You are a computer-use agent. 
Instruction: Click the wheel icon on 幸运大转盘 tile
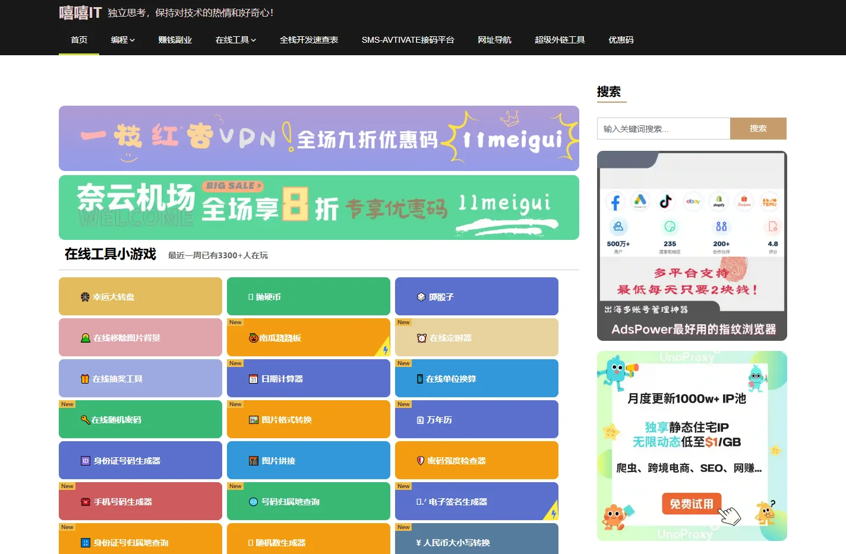(x=85, y=297)
